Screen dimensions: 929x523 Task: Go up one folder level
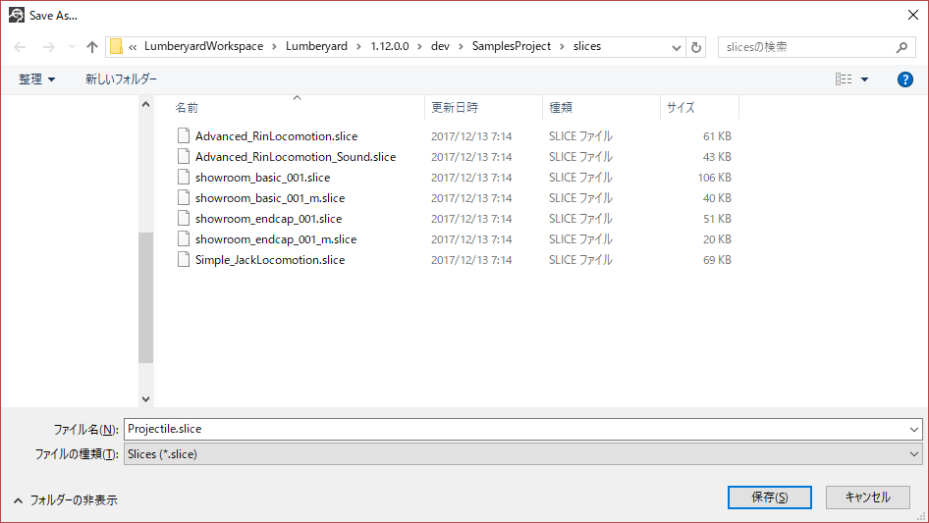point(92,47)
